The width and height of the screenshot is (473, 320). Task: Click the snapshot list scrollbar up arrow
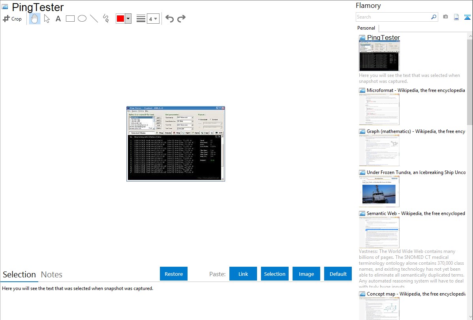tap(470, 36)
